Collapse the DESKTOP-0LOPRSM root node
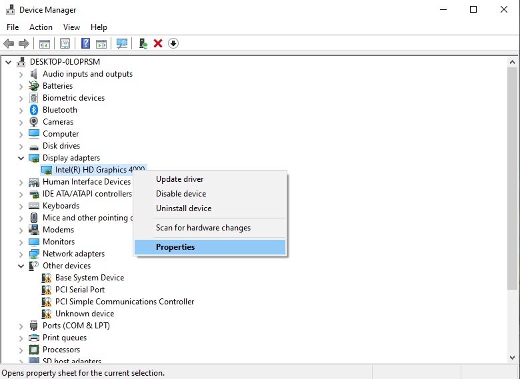The height and width of the screenshot is (379, 520). (8, 62)
